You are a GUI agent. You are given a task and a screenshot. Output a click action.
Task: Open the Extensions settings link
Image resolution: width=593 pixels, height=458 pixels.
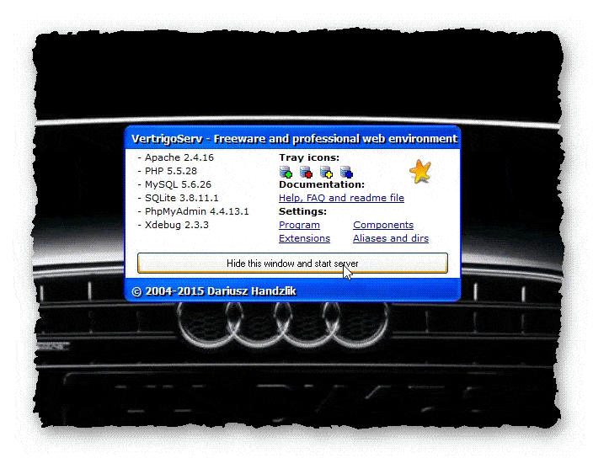(x=304, y=238)
